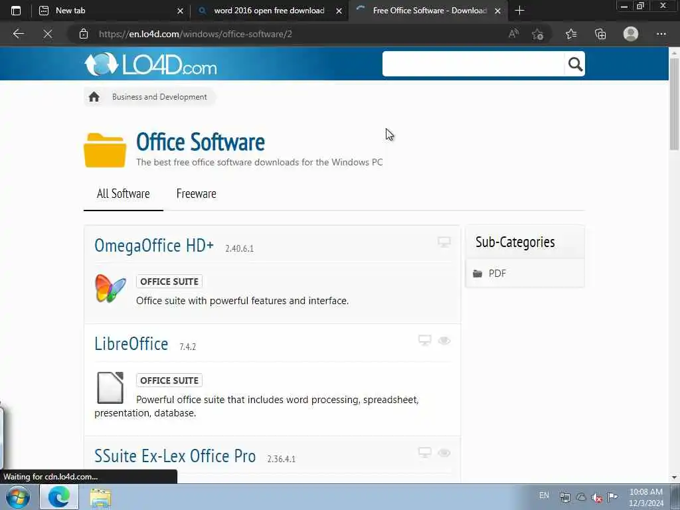Switch to the Freeware filter tab
This screenshot has height=510, width=680.
196,193
